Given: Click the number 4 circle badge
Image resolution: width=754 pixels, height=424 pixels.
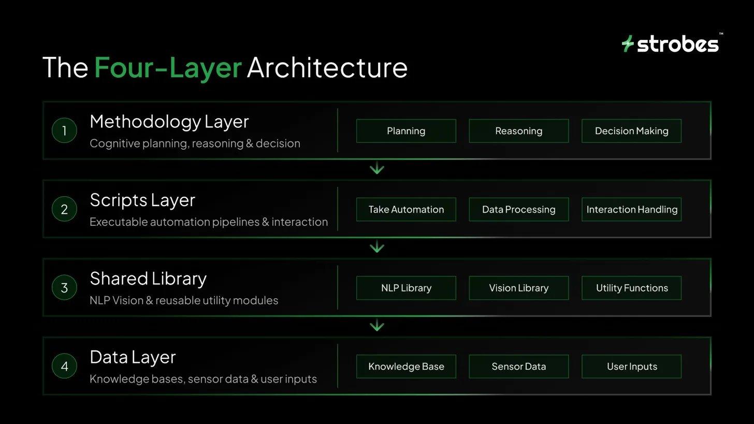Looking at the screenshot, I should click(x=64, y=367).
